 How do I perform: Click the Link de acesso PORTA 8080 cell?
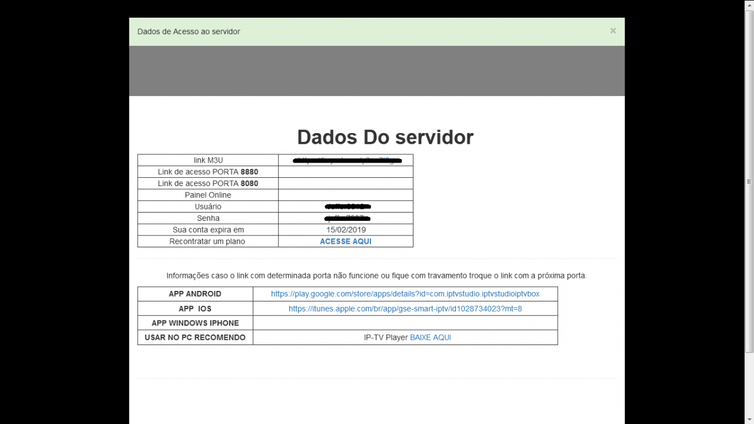(345, 183)
